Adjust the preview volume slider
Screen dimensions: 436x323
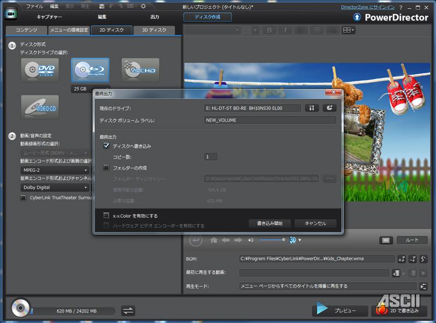pos(272,240)
